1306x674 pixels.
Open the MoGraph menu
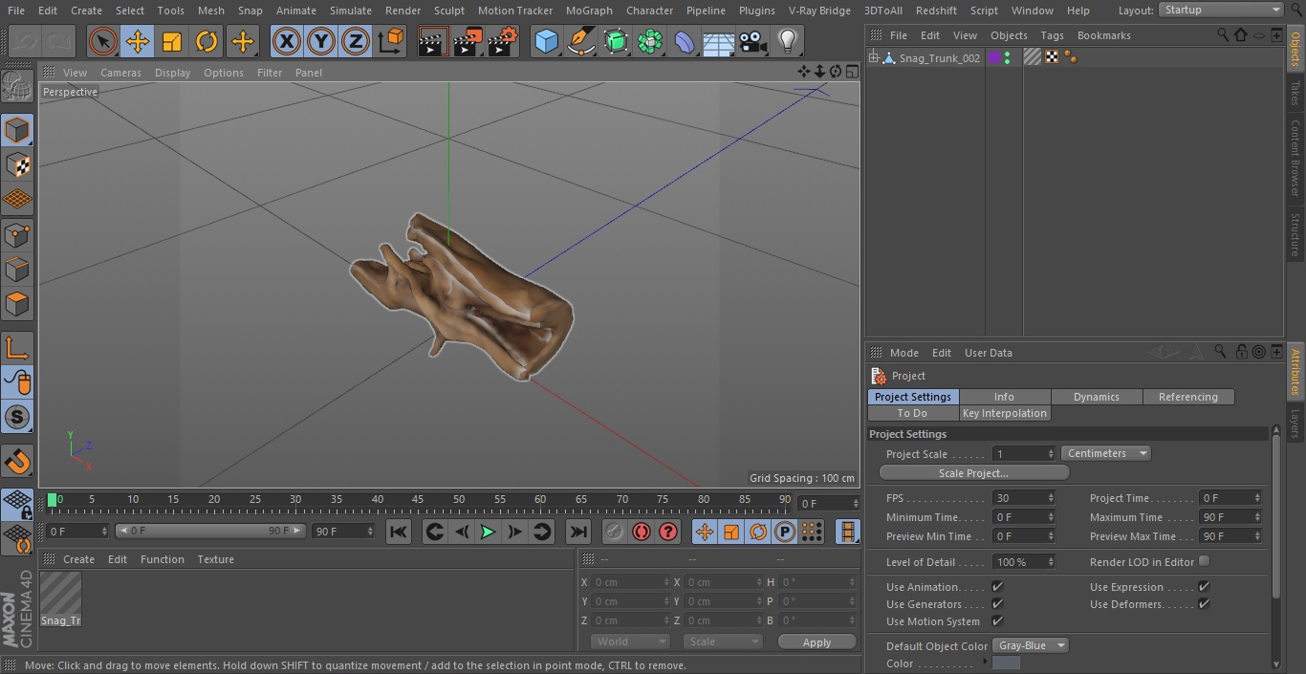pyautogui.click(x=589, y=11)
